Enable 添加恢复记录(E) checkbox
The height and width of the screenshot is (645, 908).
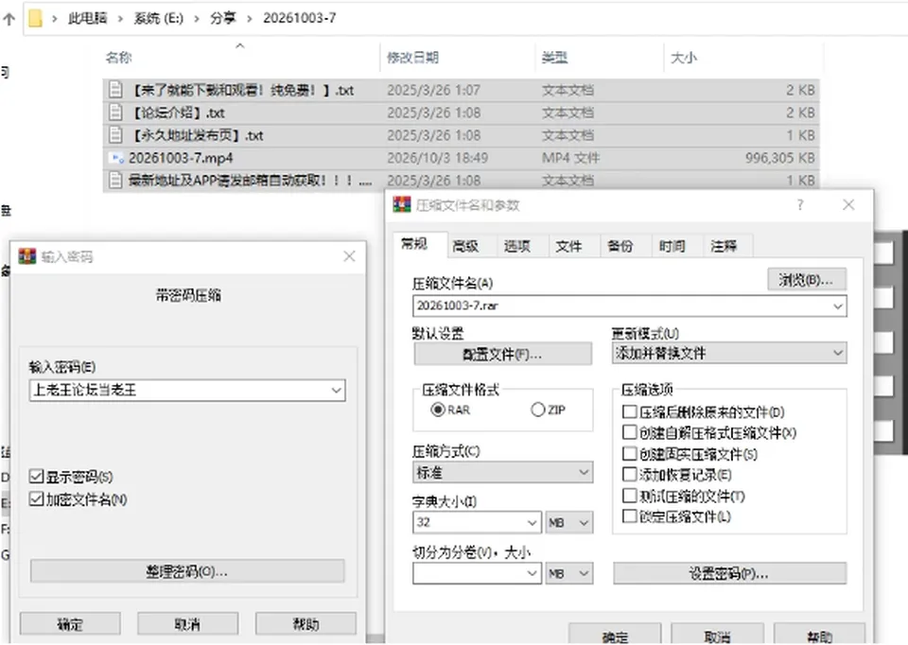(630, 475)
